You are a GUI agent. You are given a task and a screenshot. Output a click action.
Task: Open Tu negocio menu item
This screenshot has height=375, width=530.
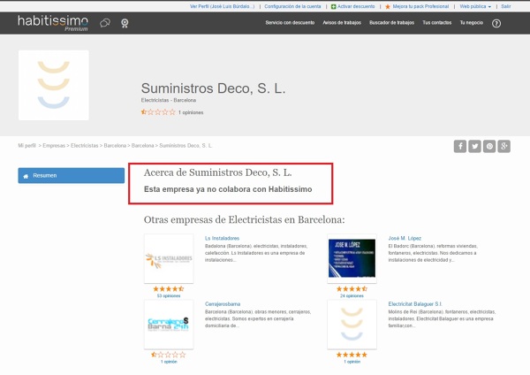tap(469, 23)
